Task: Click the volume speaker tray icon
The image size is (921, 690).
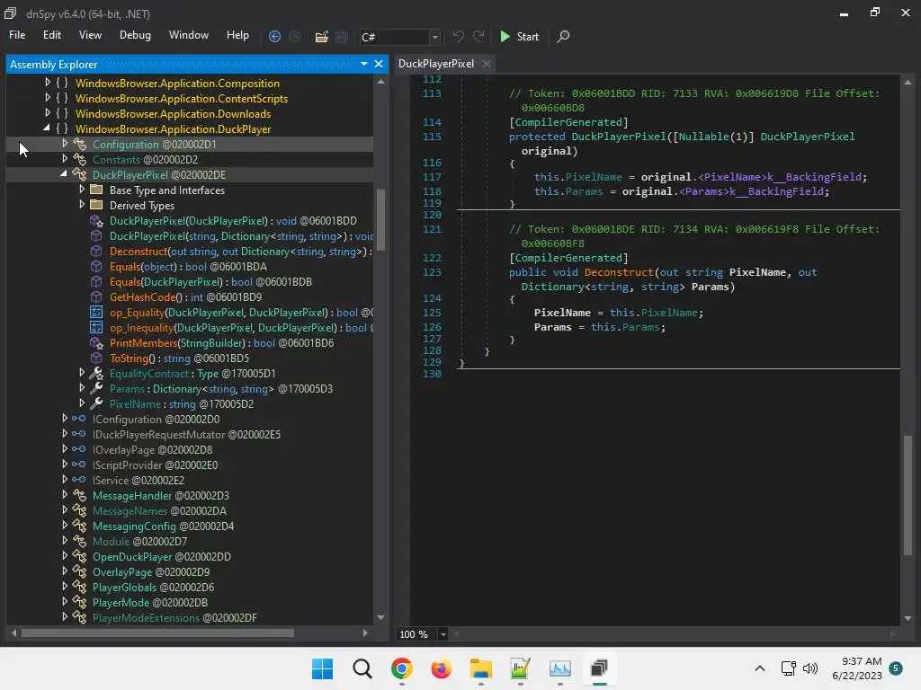Action: click(x=810, y=668)
